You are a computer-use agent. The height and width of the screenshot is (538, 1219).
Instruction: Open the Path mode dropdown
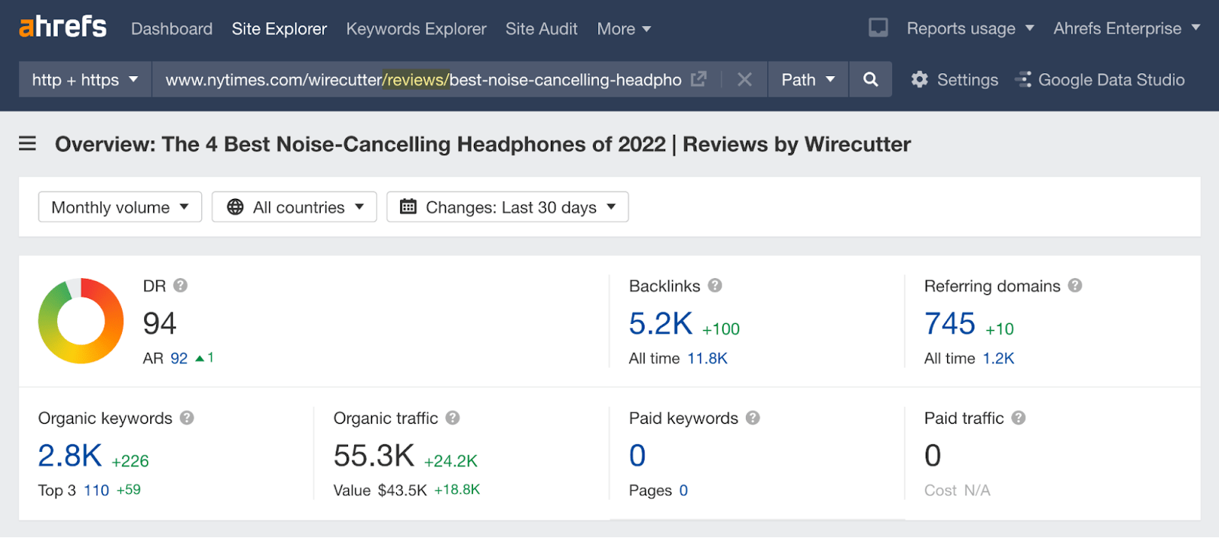[x=808, y=79]
